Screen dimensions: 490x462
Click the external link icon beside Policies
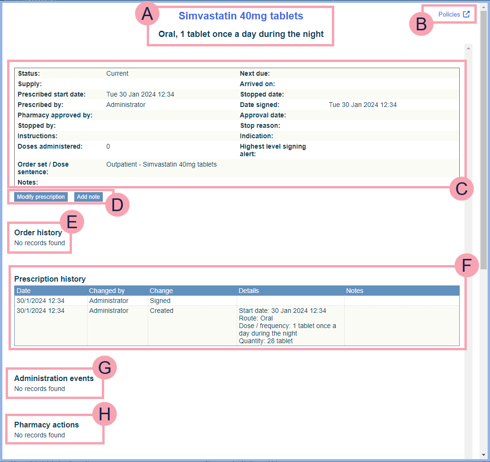click(466, 14)
